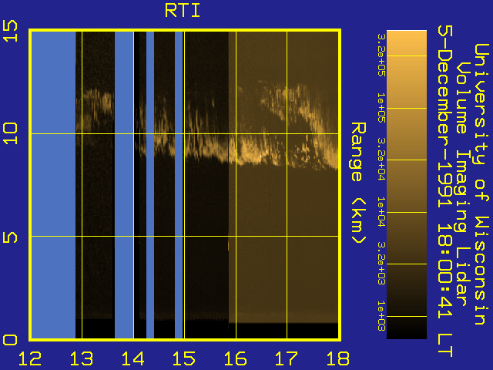Click the 3.2e+04 colorbar label
Image resolution: width=493 pixels, height=370 pixels.
[x=381, y=160]
